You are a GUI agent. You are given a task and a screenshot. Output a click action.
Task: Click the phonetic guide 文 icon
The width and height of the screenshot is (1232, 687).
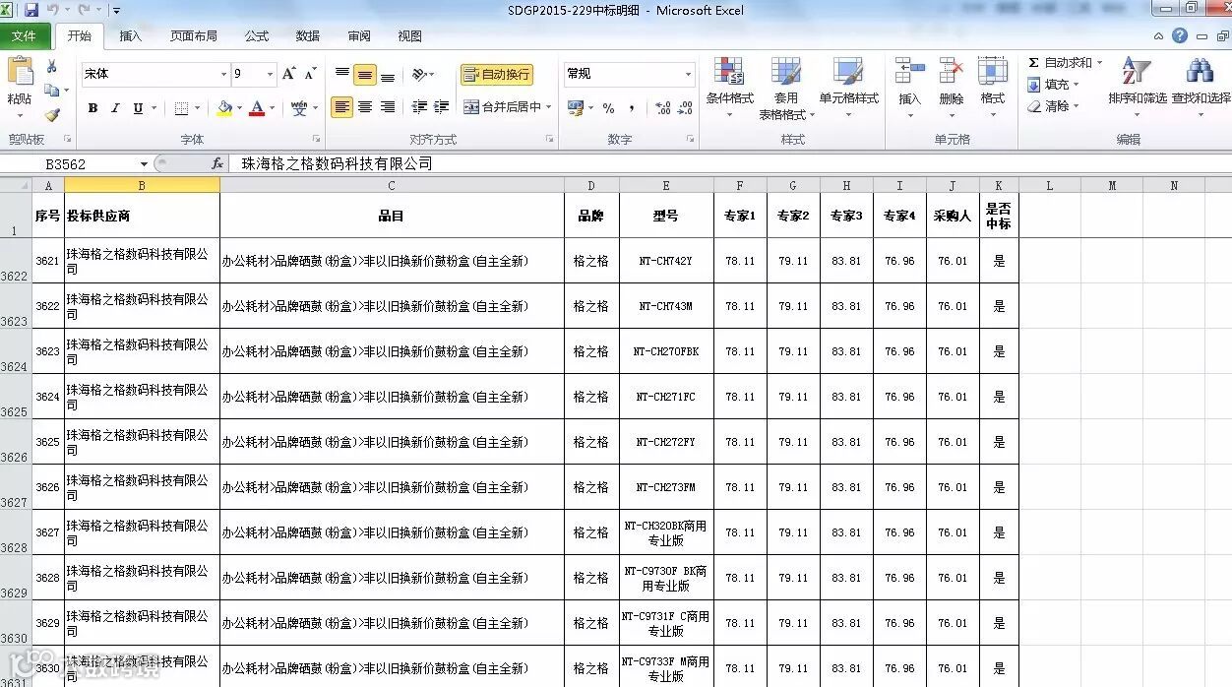[299, 108]
